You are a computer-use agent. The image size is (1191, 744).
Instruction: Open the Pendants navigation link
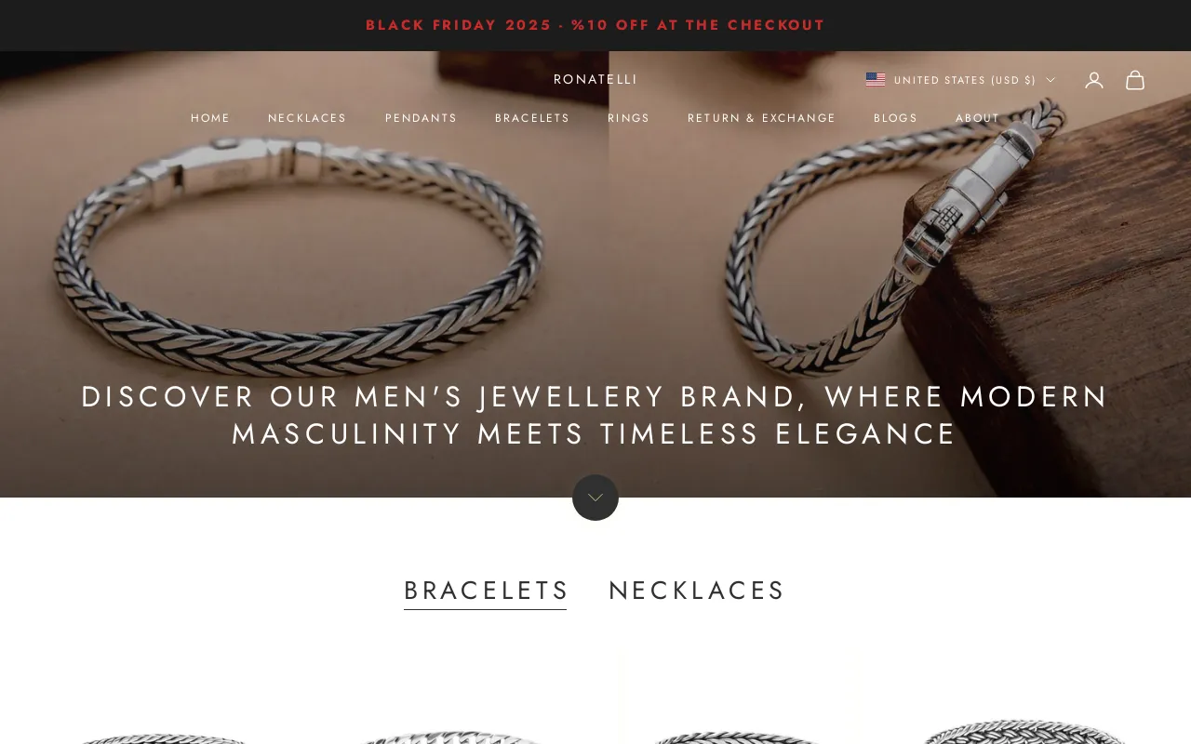(422, 118)
